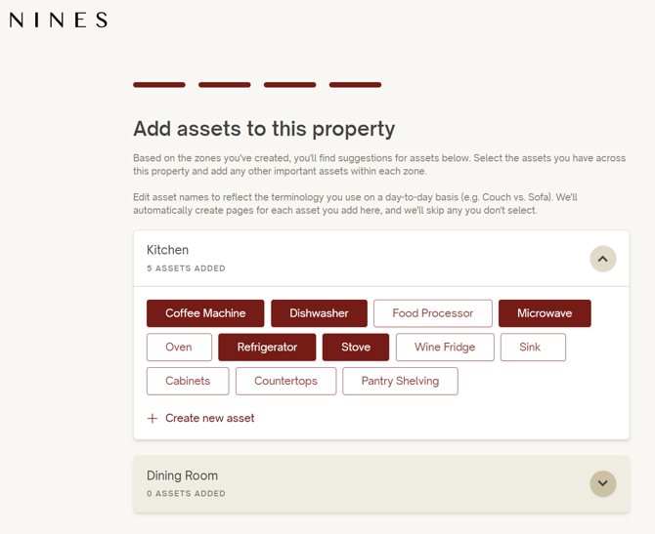Viewport: 655px width, 534px height.
Task: Click the fourth progress step bar
Action: coord(355,85)
